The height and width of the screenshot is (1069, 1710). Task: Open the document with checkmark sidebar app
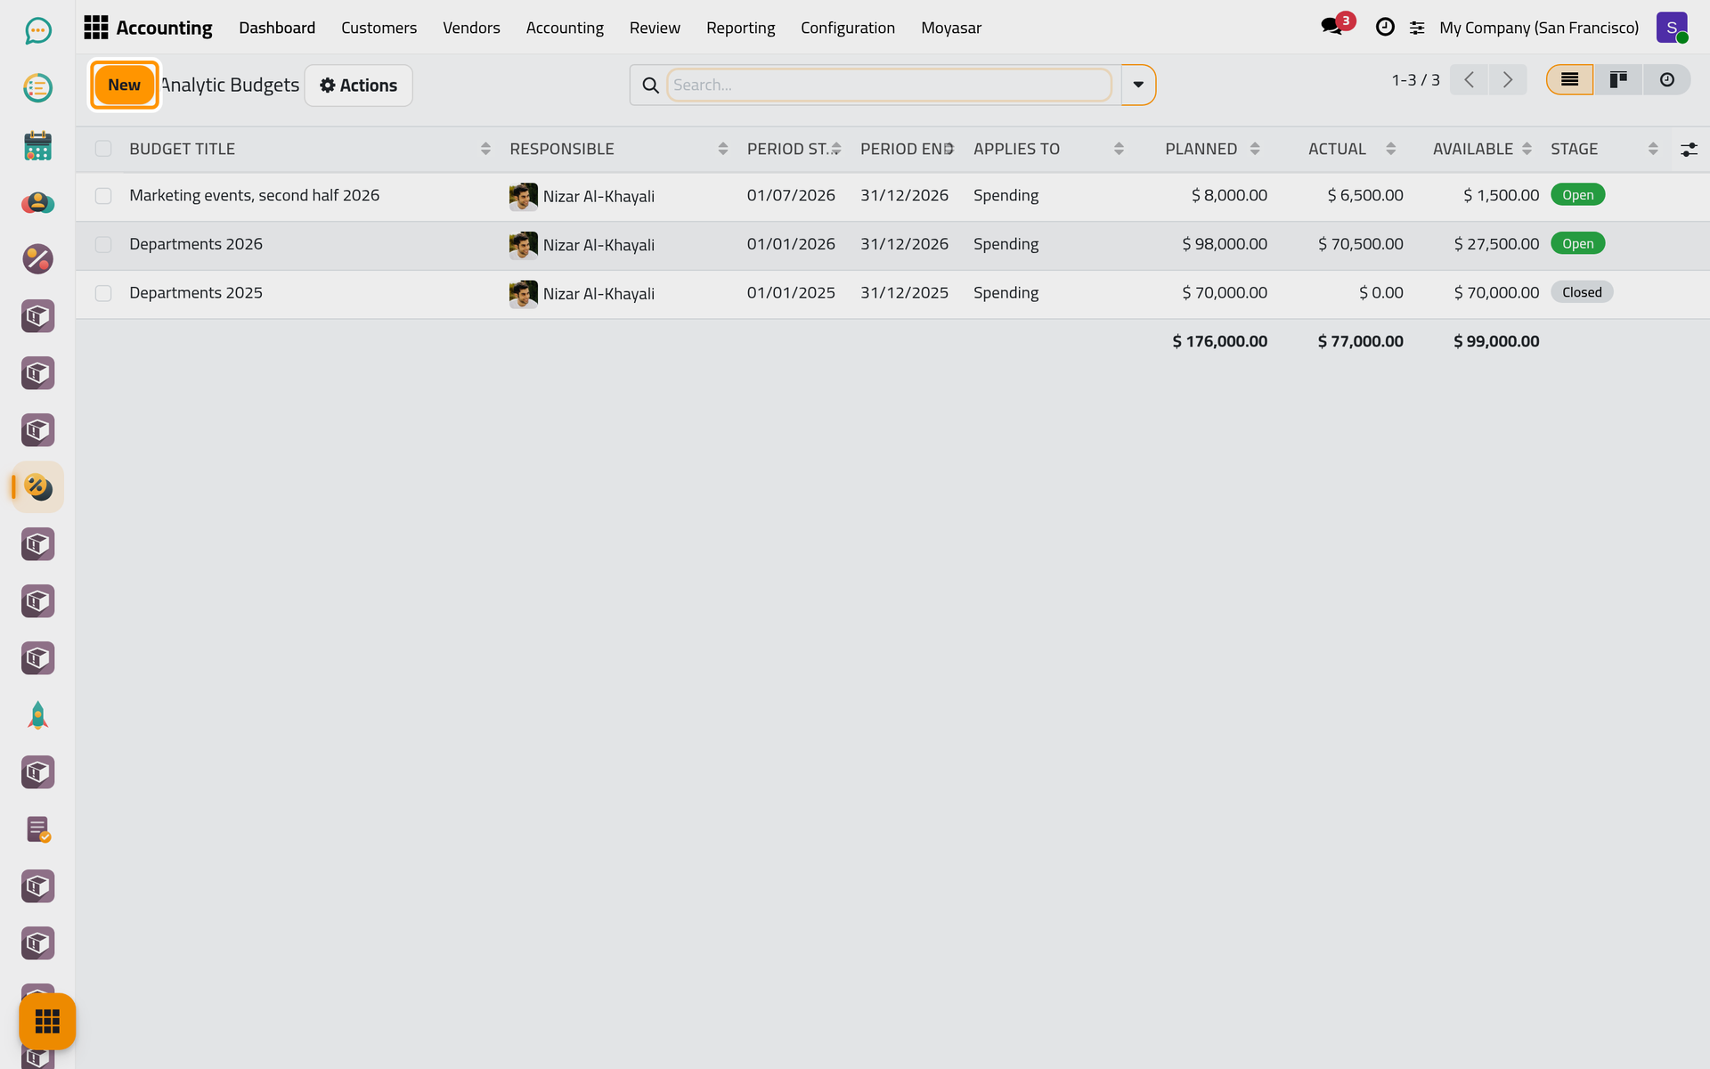click(x=37, y=829)
